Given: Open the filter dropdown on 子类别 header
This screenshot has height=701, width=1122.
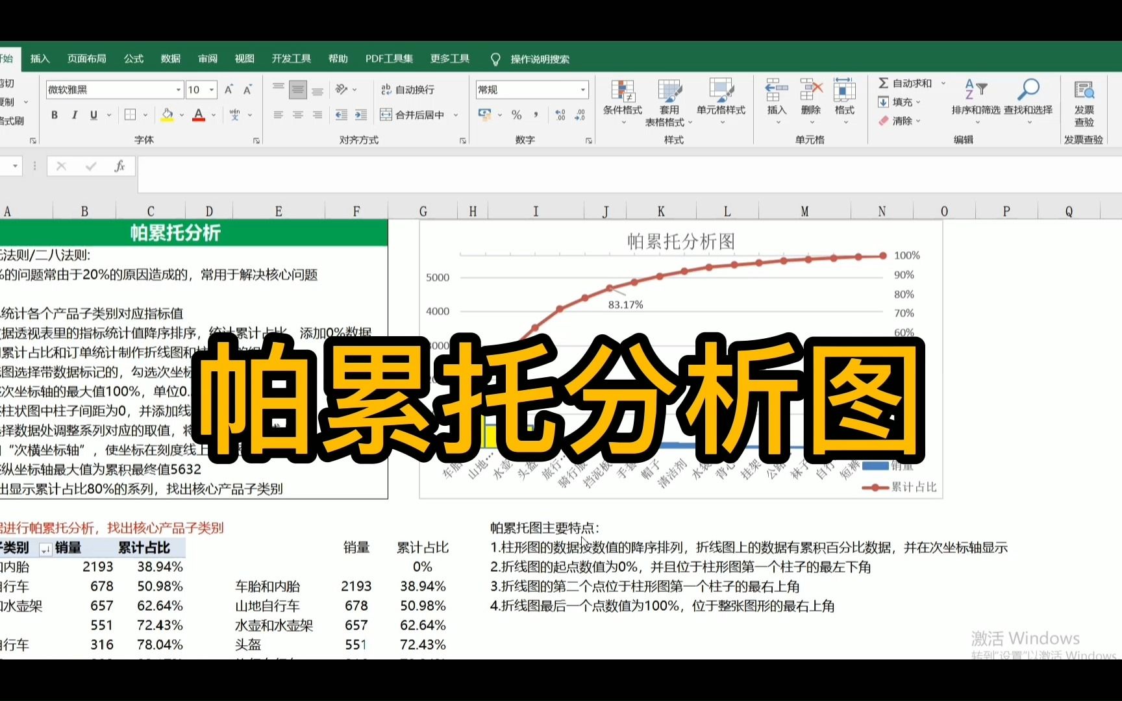Looking at the screenshot, I should pyautogui.click(x=45, y=549).
